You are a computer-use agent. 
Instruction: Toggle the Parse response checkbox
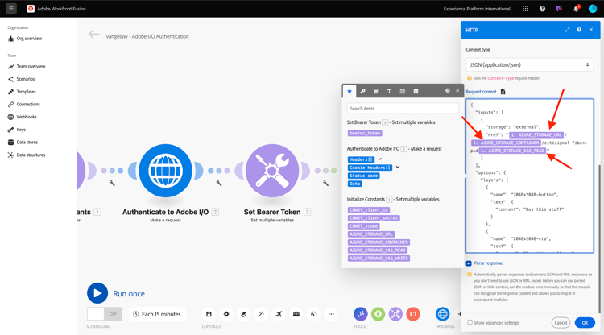[x=469, y=263]
